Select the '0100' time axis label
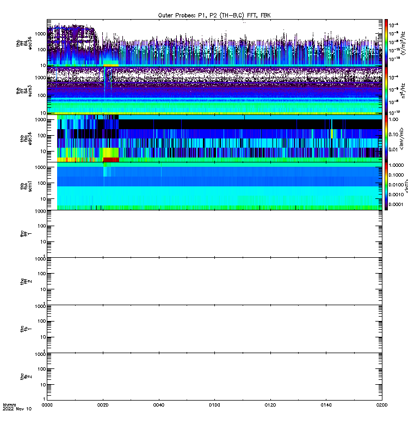The height and width of the screenshot is (436, 408). pos(214,405)
